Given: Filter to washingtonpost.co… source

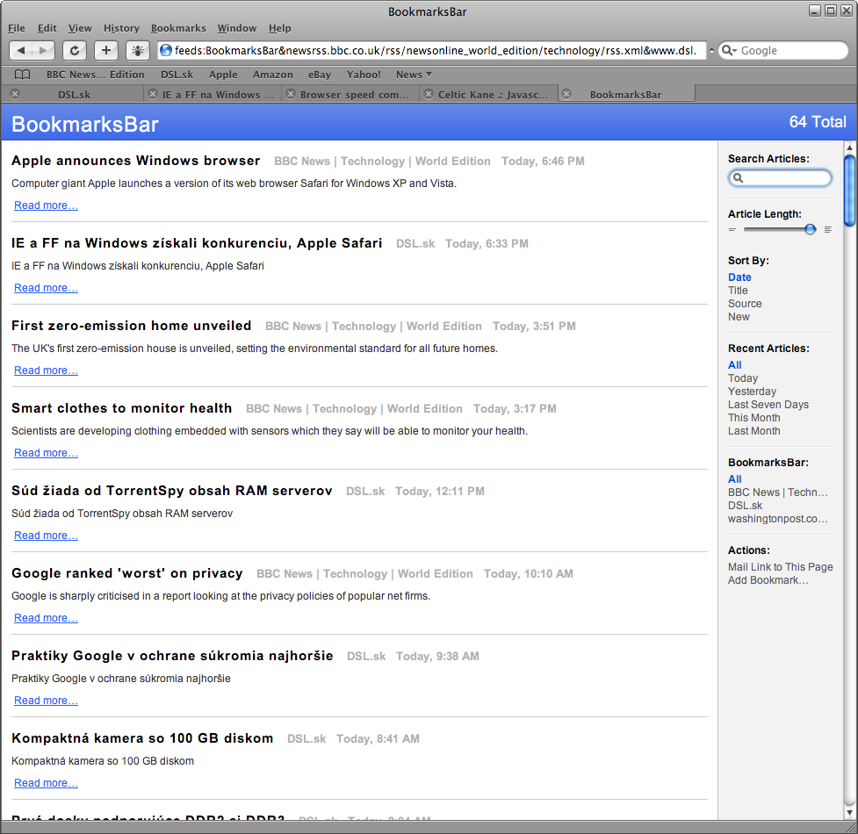Looking at the screenshot, I should coord(777,519).
